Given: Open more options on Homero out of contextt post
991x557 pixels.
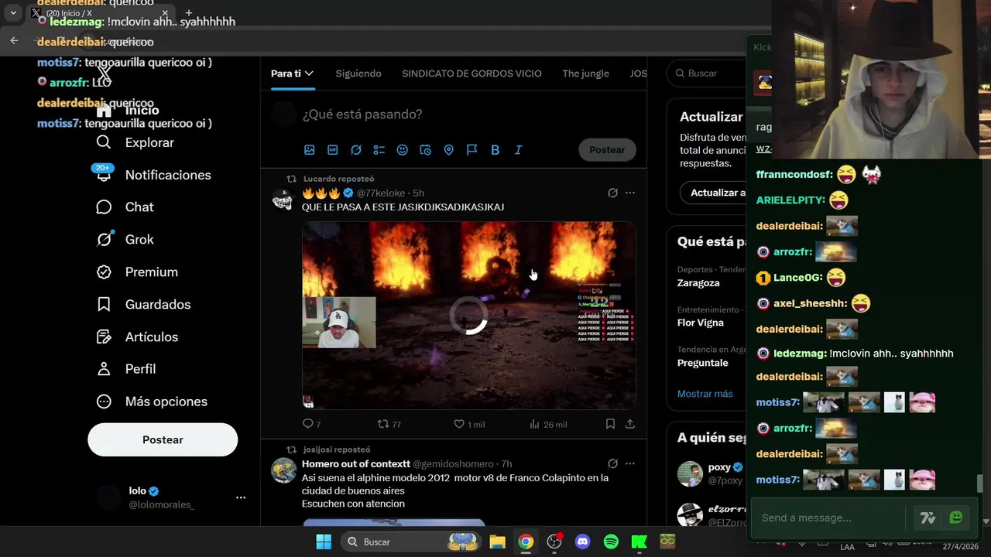Looking at the screenshot, I should [x=630, y=463].
